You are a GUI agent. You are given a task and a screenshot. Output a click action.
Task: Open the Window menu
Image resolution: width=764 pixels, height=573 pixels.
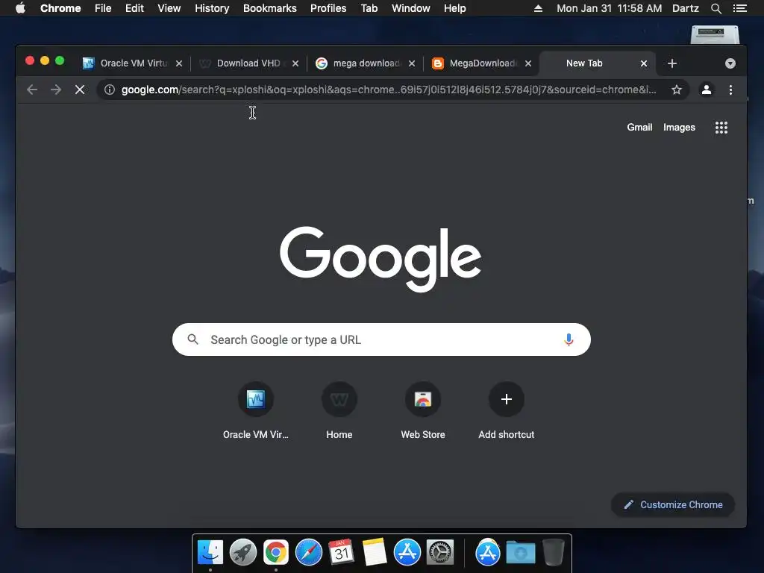click(x=411, y=8)
